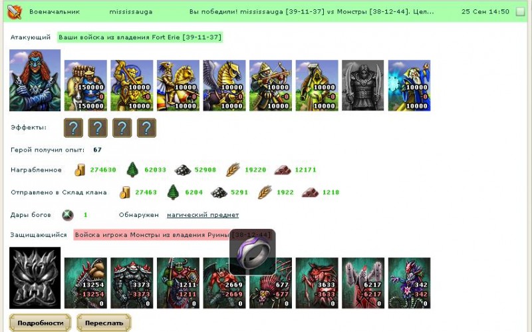Click the Переслать button
Image resolution: width=532 pixels, height=332 pixels.
[104, 323]
